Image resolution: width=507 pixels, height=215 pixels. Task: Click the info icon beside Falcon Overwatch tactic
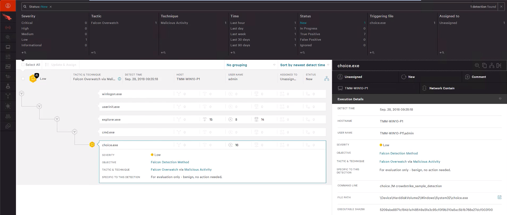pos(119,79)
